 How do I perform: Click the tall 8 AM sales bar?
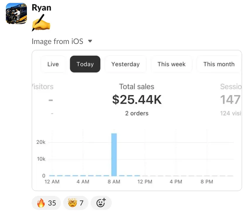(x=114, y=155)
